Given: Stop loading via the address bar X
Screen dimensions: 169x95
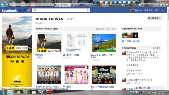Looking at the screenshot, I should [x=53, y=5].
